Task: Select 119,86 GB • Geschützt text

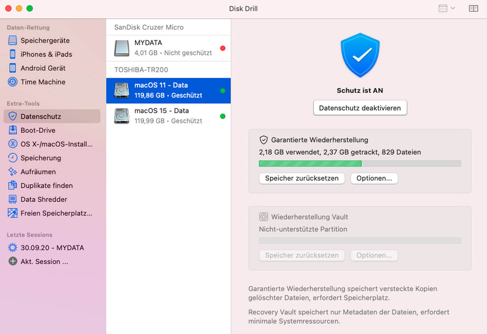Action: (x=168, y=95)
